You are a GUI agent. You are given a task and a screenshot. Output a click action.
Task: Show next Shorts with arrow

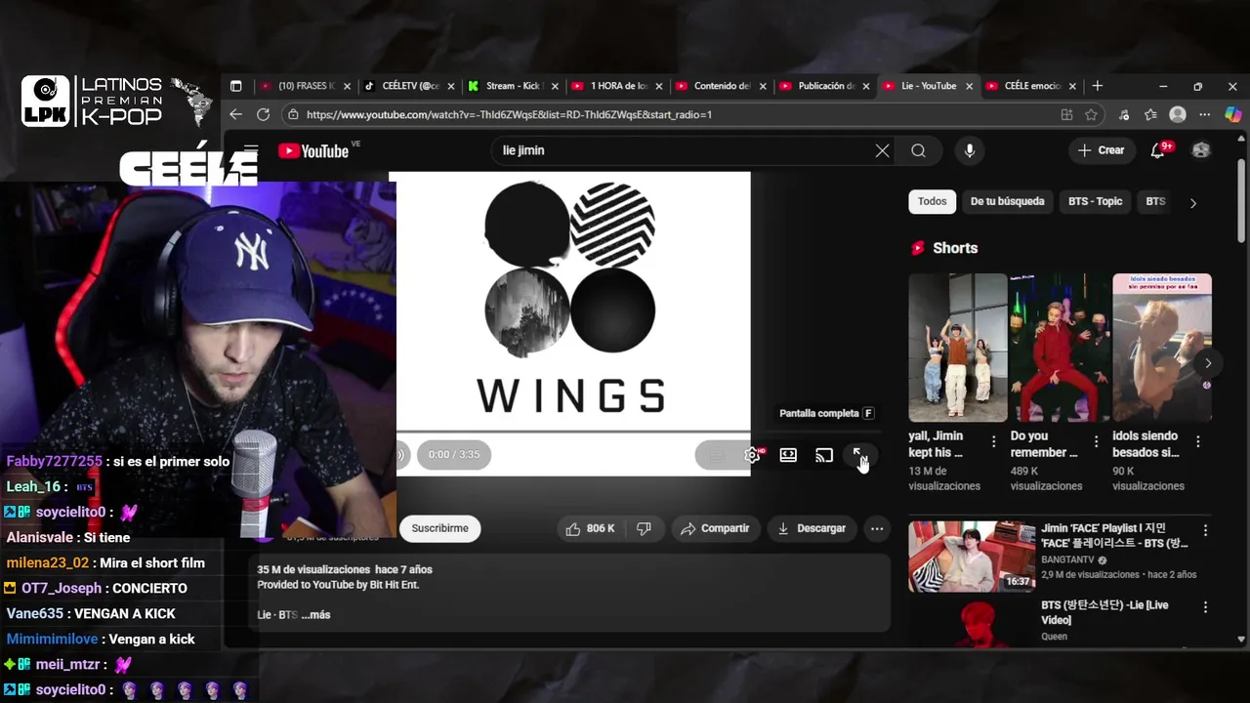click(x=1208, y=363)
